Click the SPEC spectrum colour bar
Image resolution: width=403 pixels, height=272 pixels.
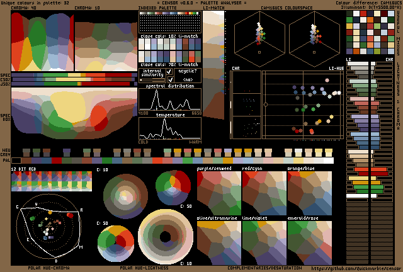click(74, 75)
